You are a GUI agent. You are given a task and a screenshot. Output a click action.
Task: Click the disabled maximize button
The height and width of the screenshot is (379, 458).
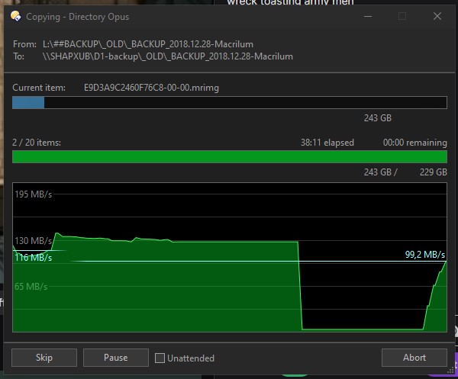[x=402, y=15]
